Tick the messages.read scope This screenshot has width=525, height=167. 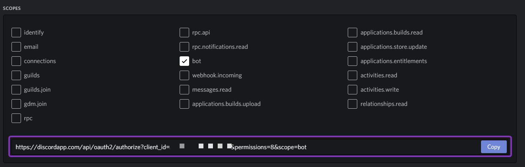(x=184, y=90)
